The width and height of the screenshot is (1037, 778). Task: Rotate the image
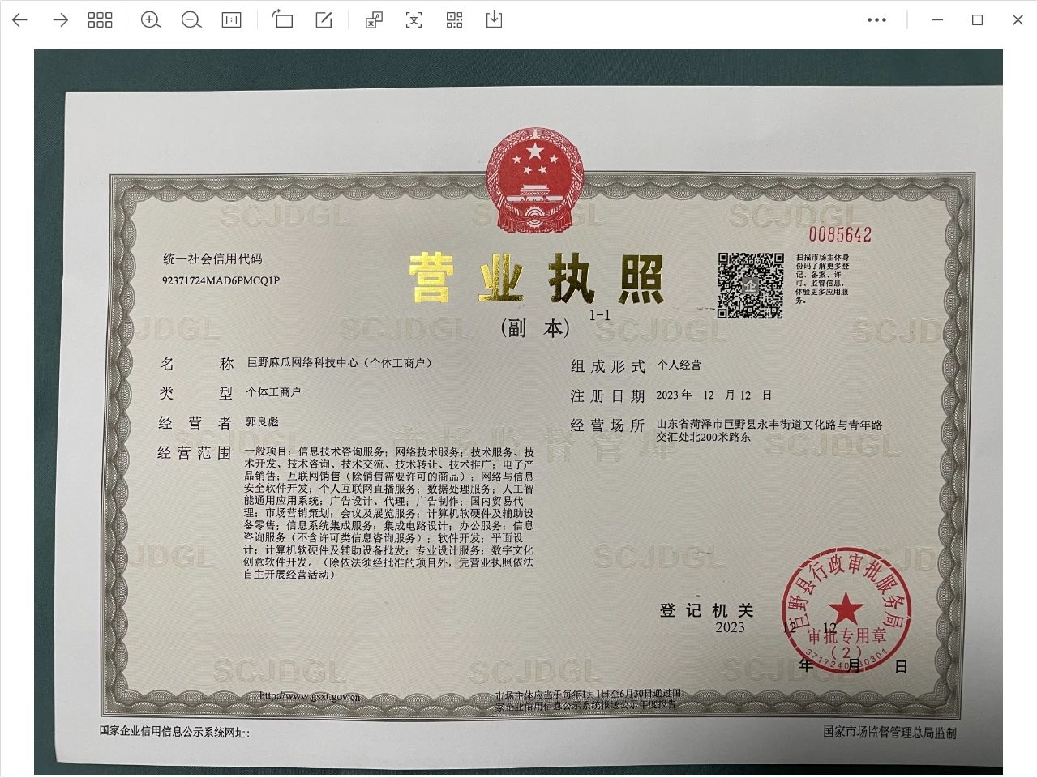(282, 20)
